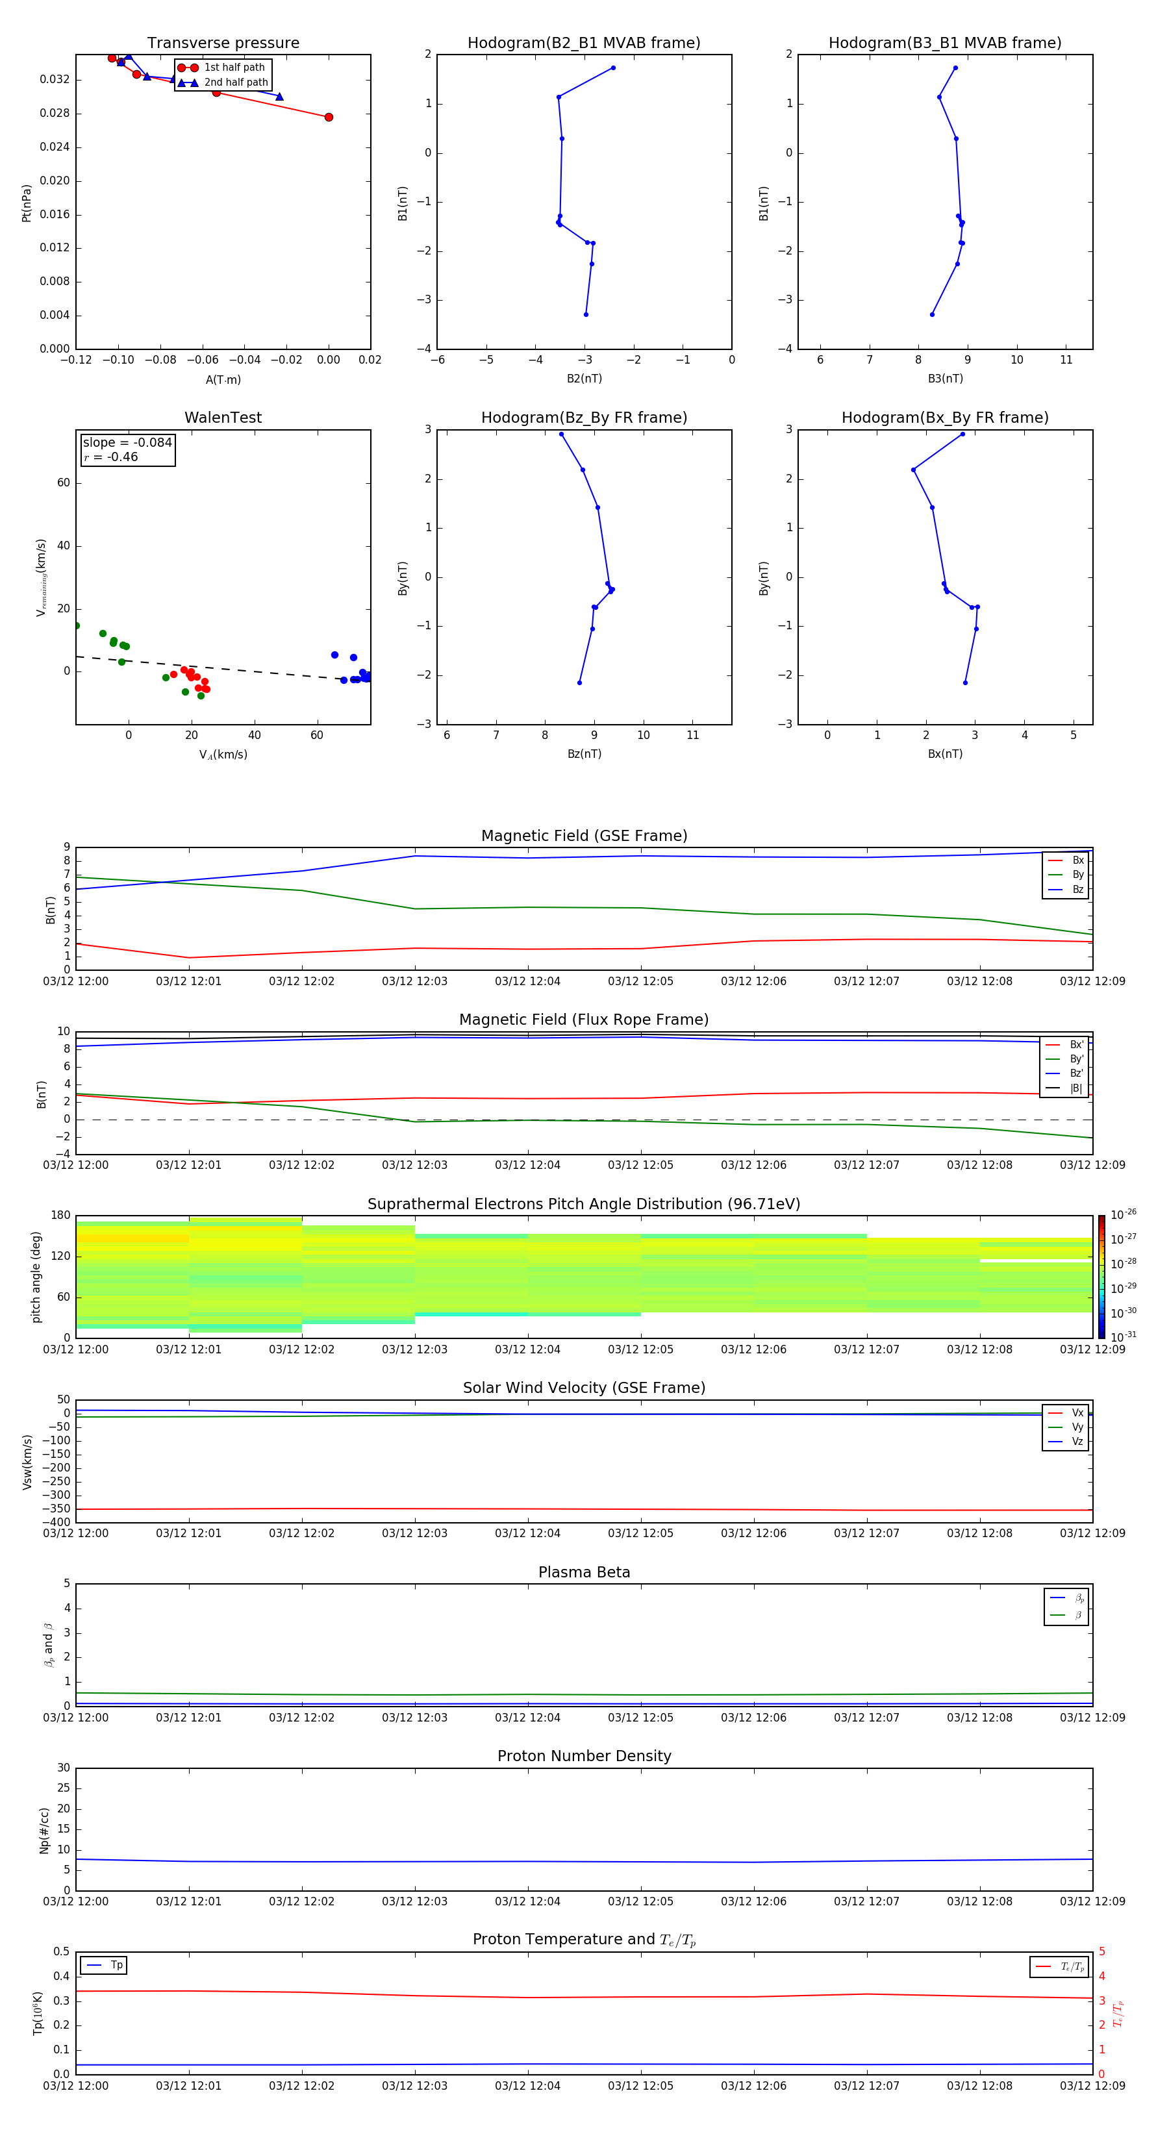The image size is (1169, 2143).
Task: Click 'Proton Temperature and Te/Tp' title
Action: pos(584,1940)
